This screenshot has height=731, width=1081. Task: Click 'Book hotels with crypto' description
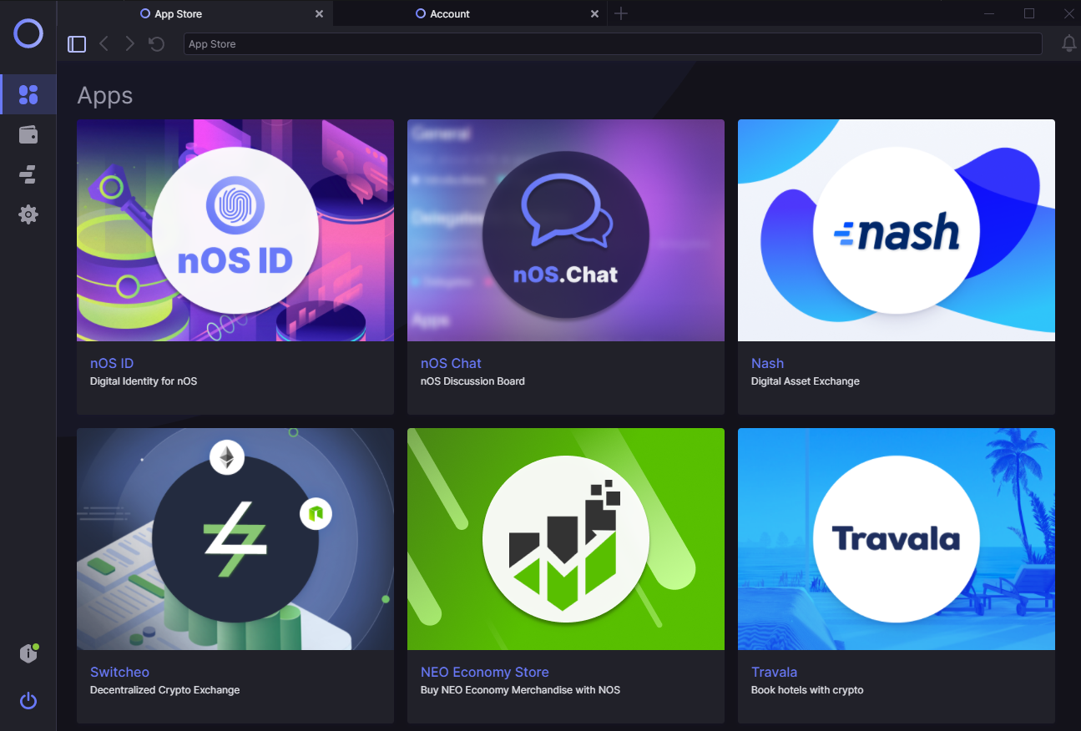807,690
